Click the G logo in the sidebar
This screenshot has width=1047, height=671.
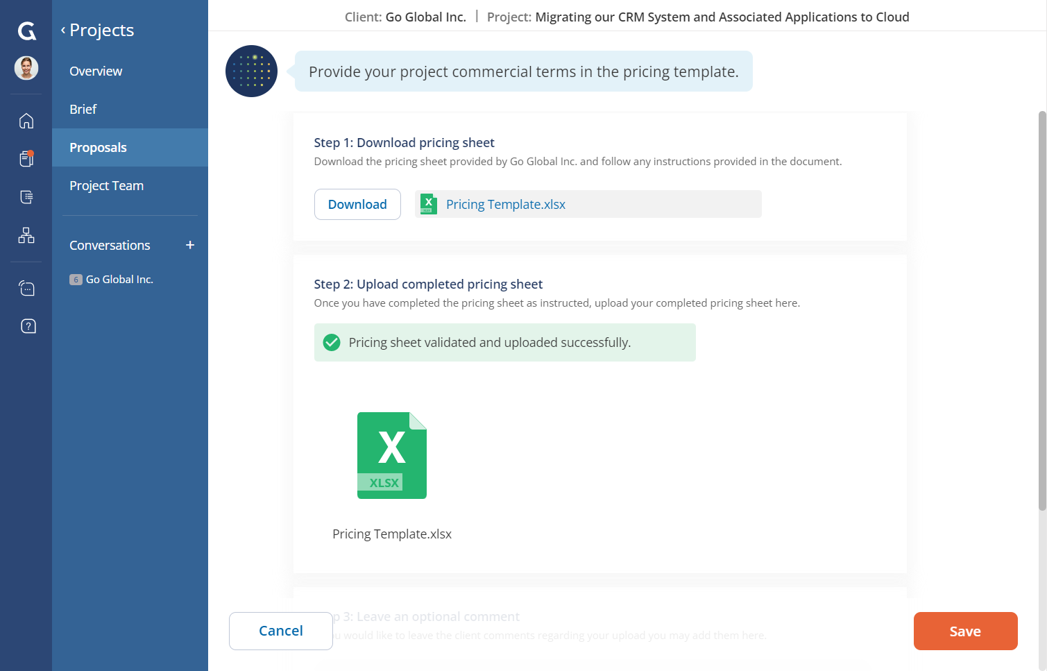[26, 31]
